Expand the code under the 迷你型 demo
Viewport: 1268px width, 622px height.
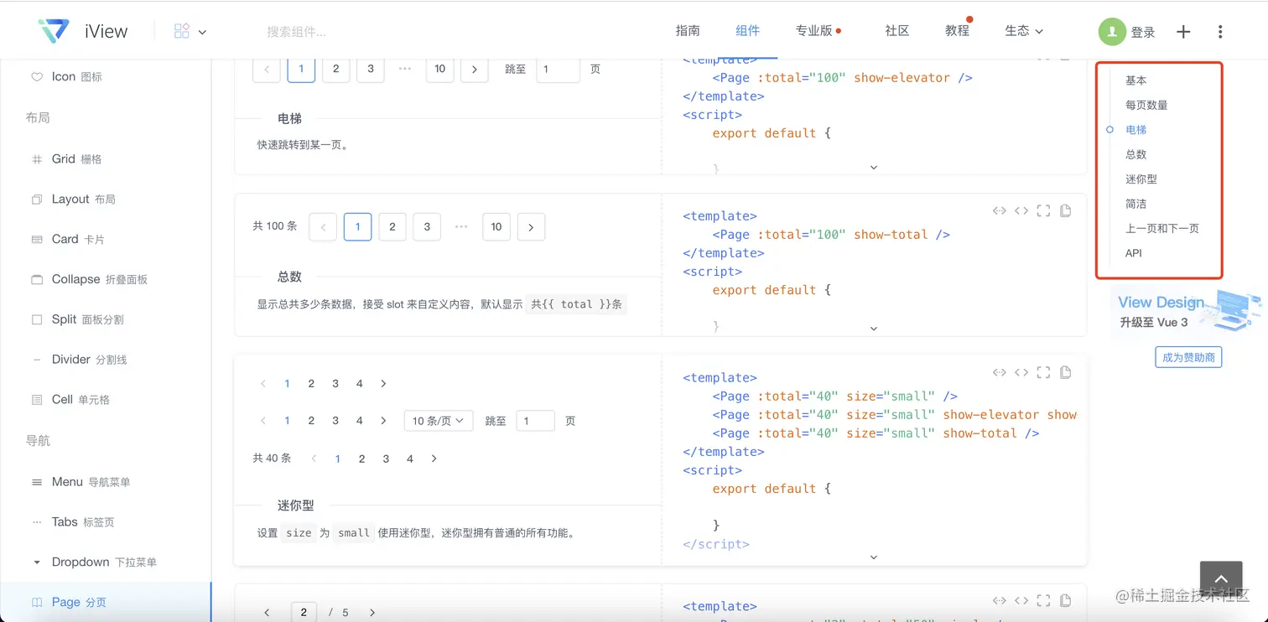[x=874, y=557]
